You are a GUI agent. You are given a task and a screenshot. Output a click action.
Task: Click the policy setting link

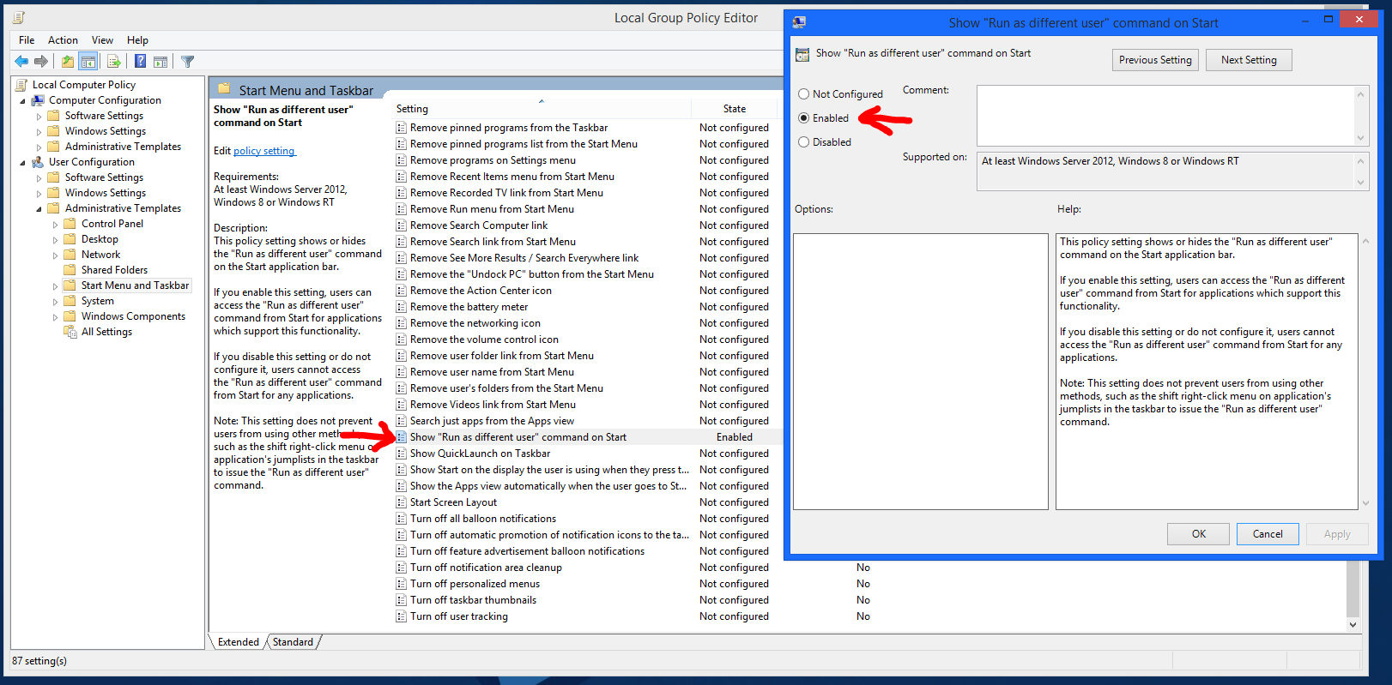(264, 151)
